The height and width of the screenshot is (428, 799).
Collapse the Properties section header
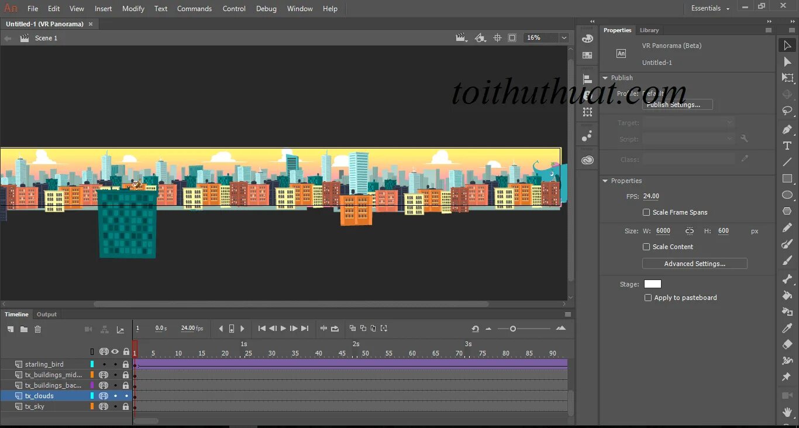[606, 181]
